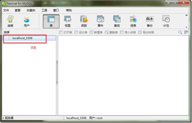
Task: Click status bar localhost_3306 text
Action: click(76, 118)
